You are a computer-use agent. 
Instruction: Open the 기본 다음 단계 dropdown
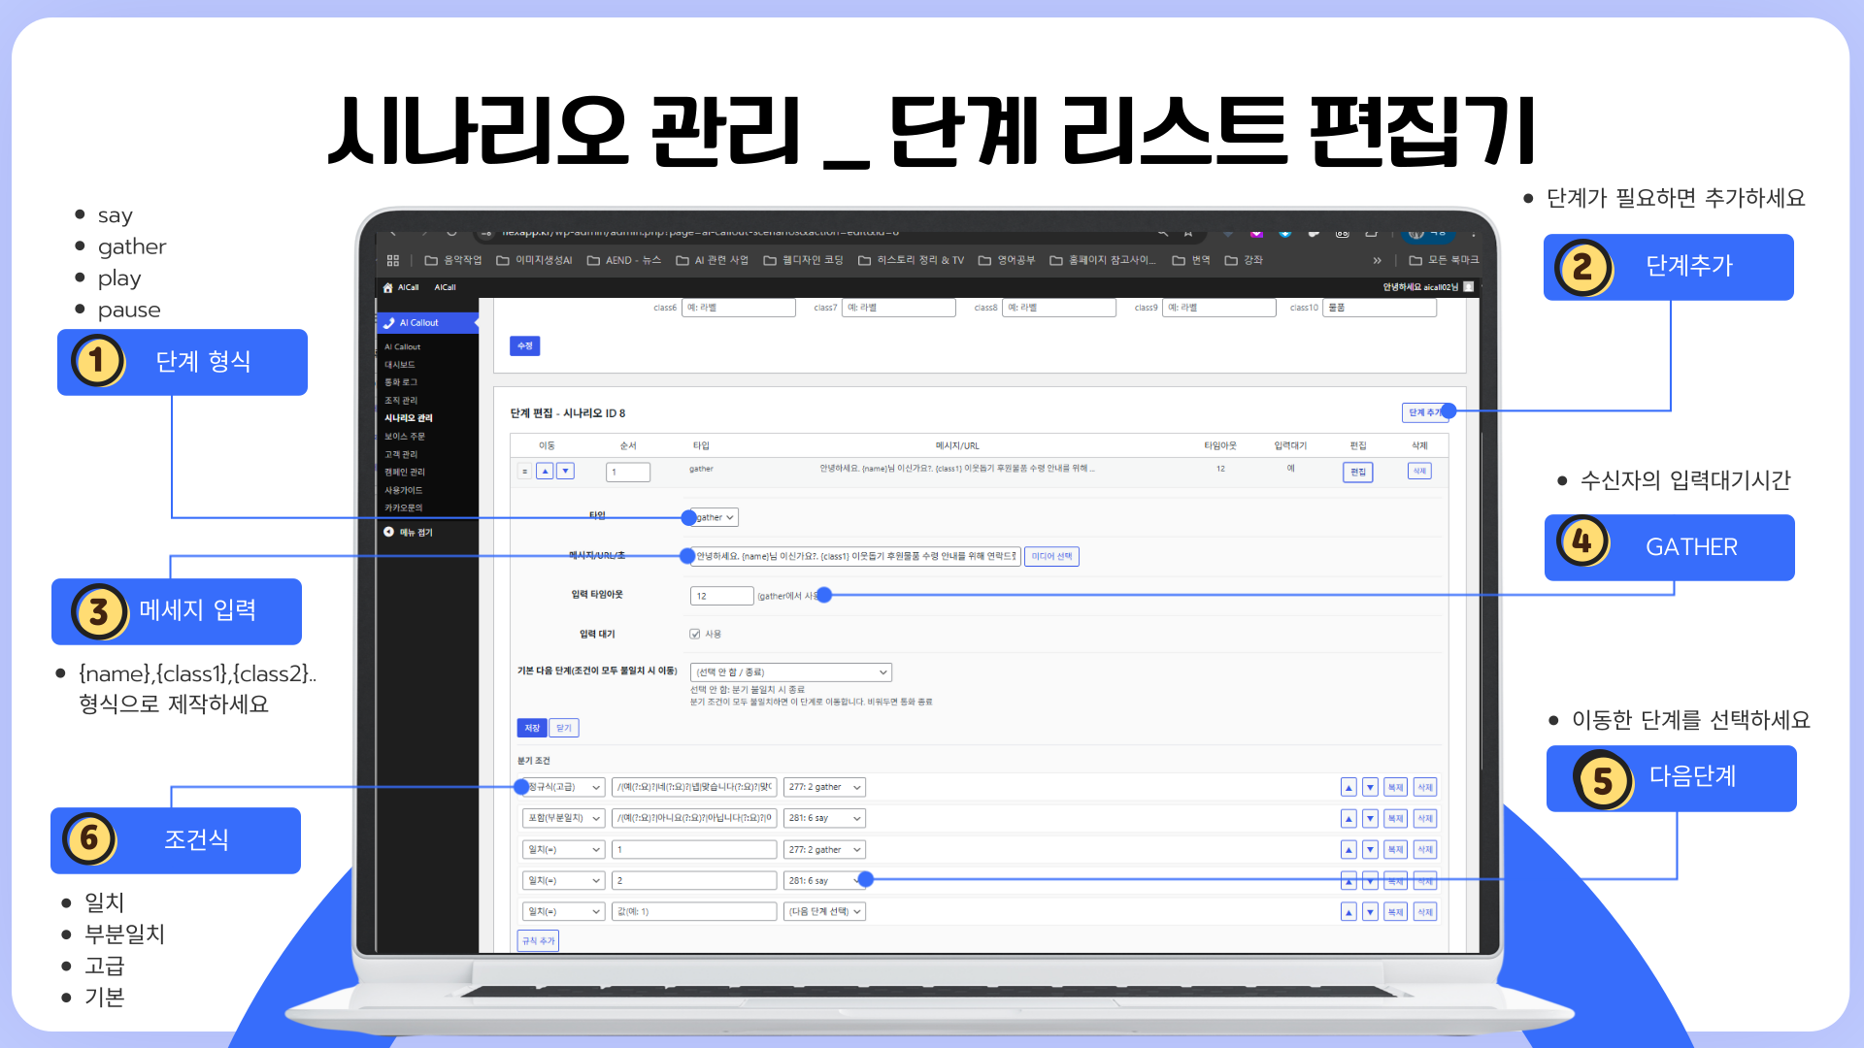790,672
